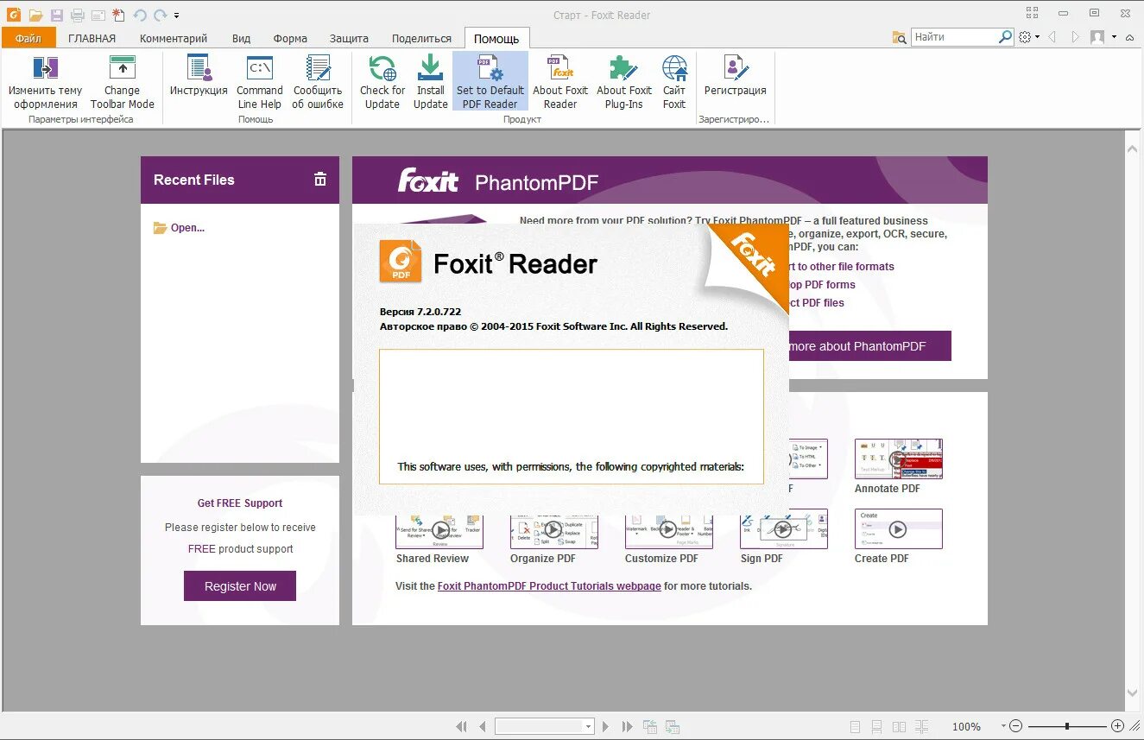Open zoom level dropdown arrow
Screen dimensions: 1144x740
coord(1003,726)
